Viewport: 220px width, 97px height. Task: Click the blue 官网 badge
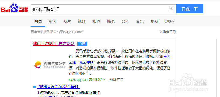82,44
